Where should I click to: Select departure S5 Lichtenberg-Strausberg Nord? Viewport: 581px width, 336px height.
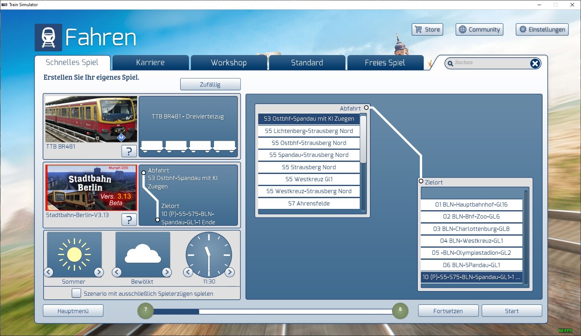tap(309, 131)
